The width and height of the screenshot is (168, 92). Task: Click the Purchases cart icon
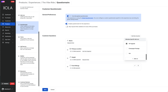click(x=3, y=18)
